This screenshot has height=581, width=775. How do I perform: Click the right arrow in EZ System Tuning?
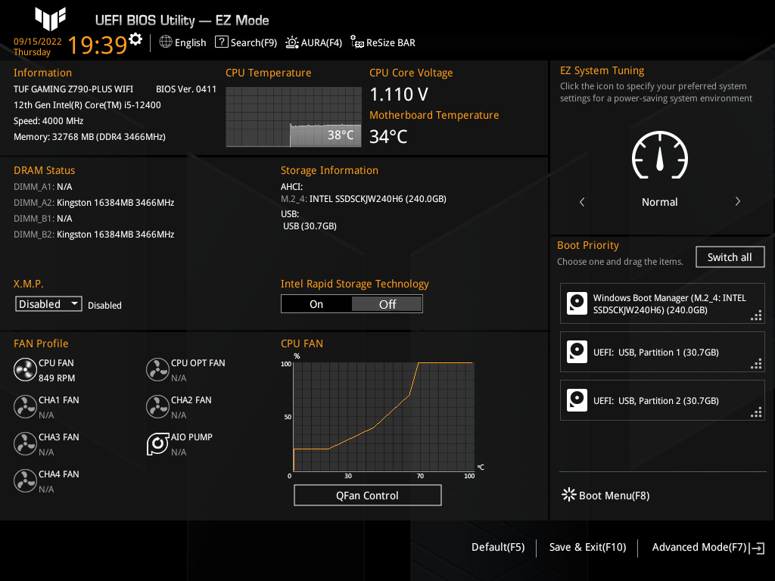pyautogui.click(x=737, y=201)
